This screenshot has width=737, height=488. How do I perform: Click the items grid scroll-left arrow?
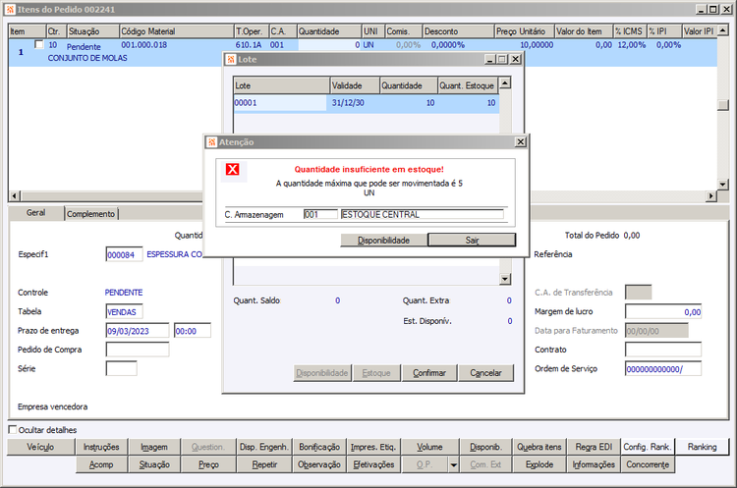click(x=15, y=195)
